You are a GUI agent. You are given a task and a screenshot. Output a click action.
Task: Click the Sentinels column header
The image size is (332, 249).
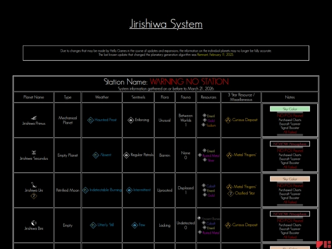pos(138,97)
